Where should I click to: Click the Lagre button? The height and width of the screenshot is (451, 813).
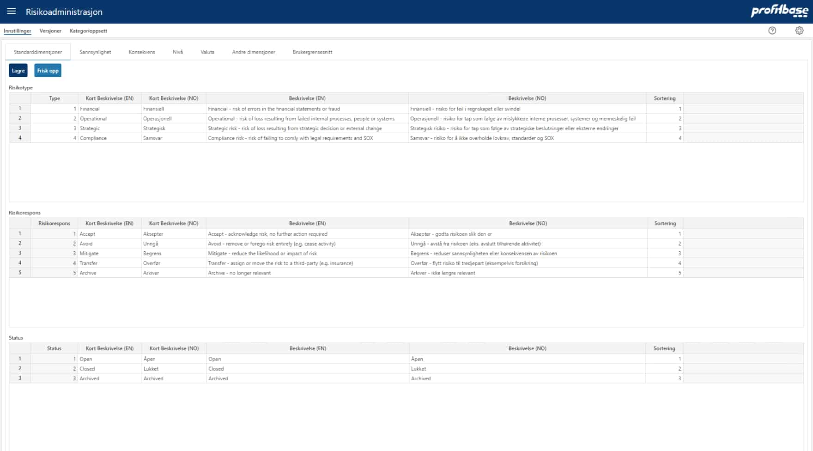[x=18, y=71]
